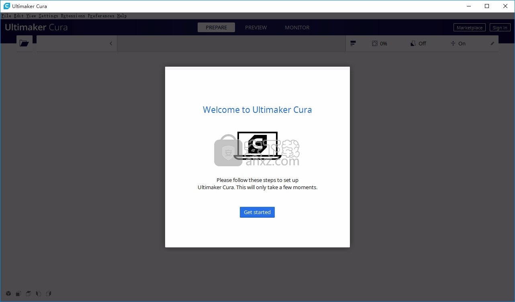Switch to the MONITOR stage tab

tap(297, 27)
